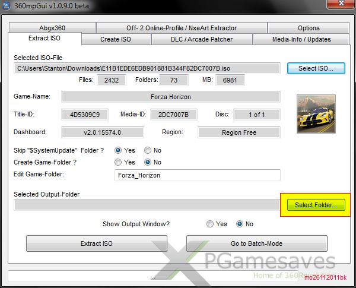This screenshot has height=288, width=356.
Task: Set Show Output Window to No
Action: coord(240,224)
